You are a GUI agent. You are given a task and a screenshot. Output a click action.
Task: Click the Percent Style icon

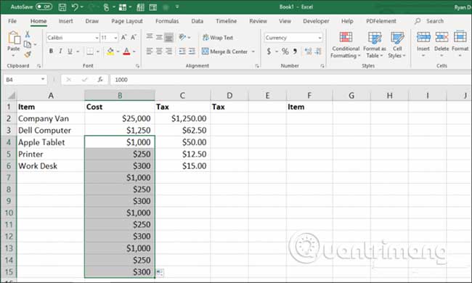pyautogui.click(x=285, y=52)
